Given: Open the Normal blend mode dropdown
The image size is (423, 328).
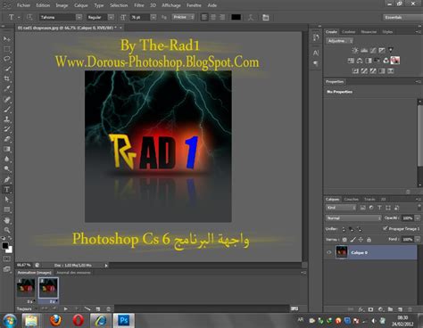Looking at the screenshot, I should [353, 218].
